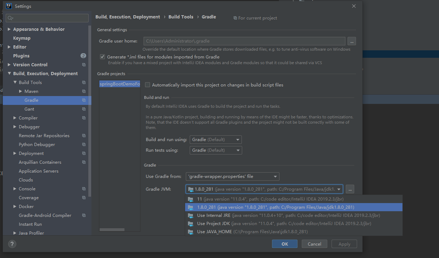Uncheck Generate *.iml files for modules
439x258 pixels.
[102, 57]
